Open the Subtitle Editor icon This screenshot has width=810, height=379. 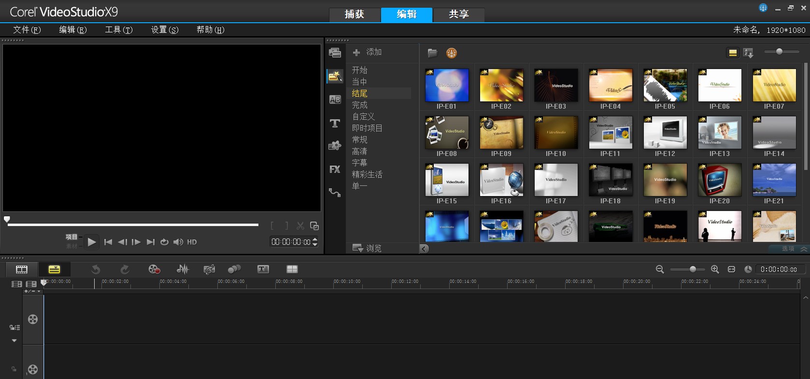coord(263,269)
